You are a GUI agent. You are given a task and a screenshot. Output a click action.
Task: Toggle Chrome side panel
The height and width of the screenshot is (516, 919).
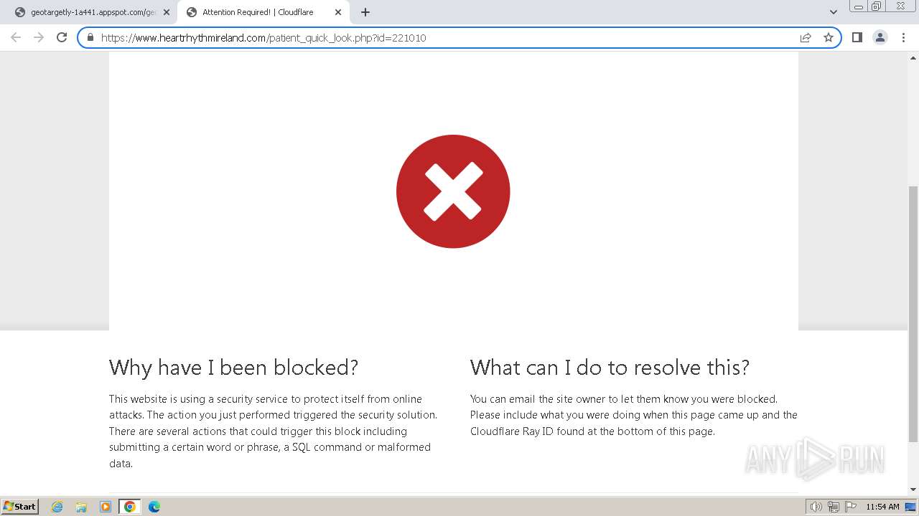pyautogui.click(x=857, y=37)
